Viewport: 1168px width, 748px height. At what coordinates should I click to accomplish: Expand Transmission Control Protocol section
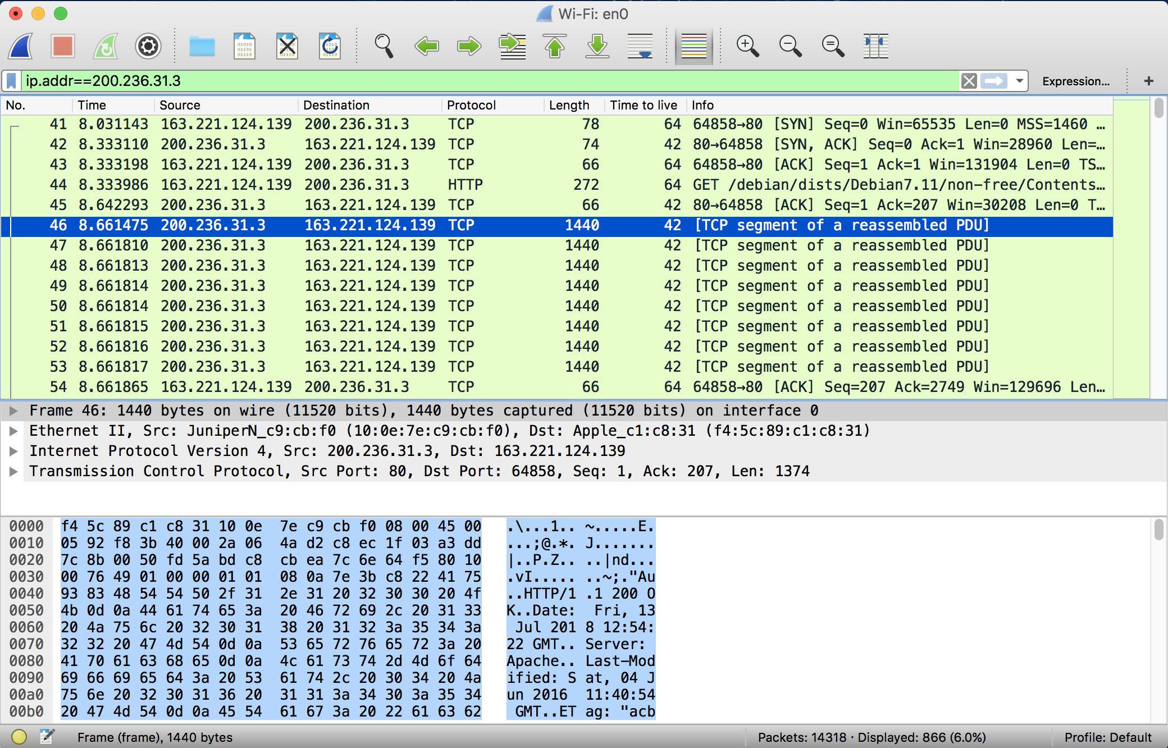(x=13, y=472)
